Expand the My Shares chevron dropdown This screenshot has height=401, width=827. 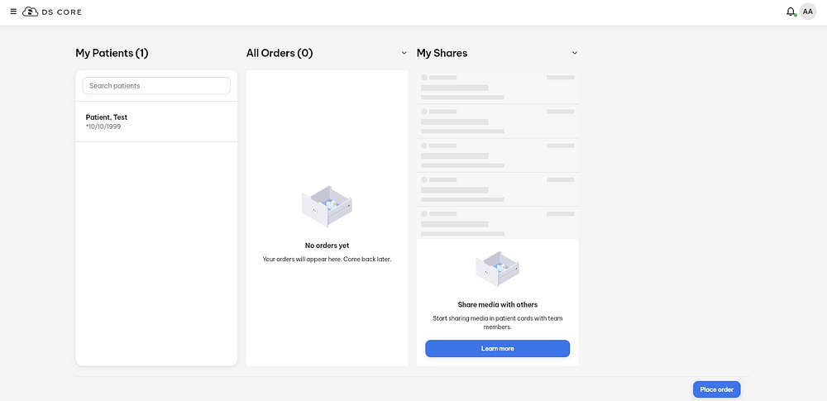pyautogui.click(x=575, y=53)
